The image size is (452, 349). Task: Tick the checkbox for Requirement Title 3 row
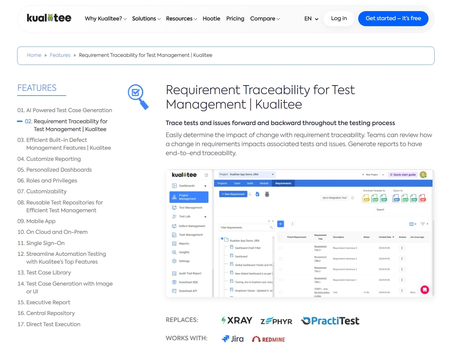pyautogui.click(x=281, y=259)
